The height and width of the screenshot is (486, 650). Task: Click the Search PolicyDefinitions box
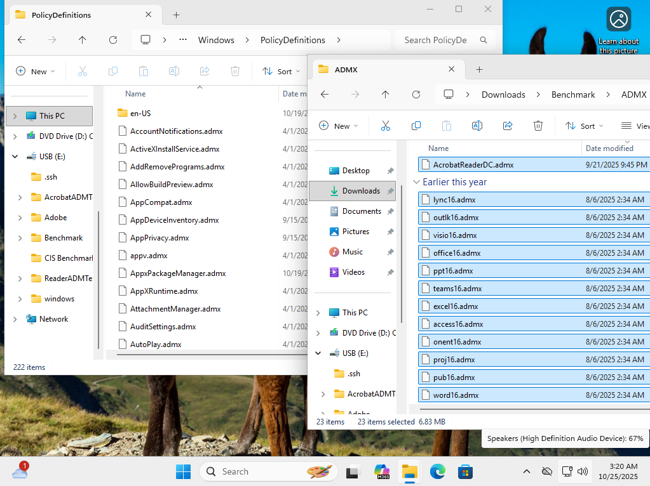(x=436, y=40)
